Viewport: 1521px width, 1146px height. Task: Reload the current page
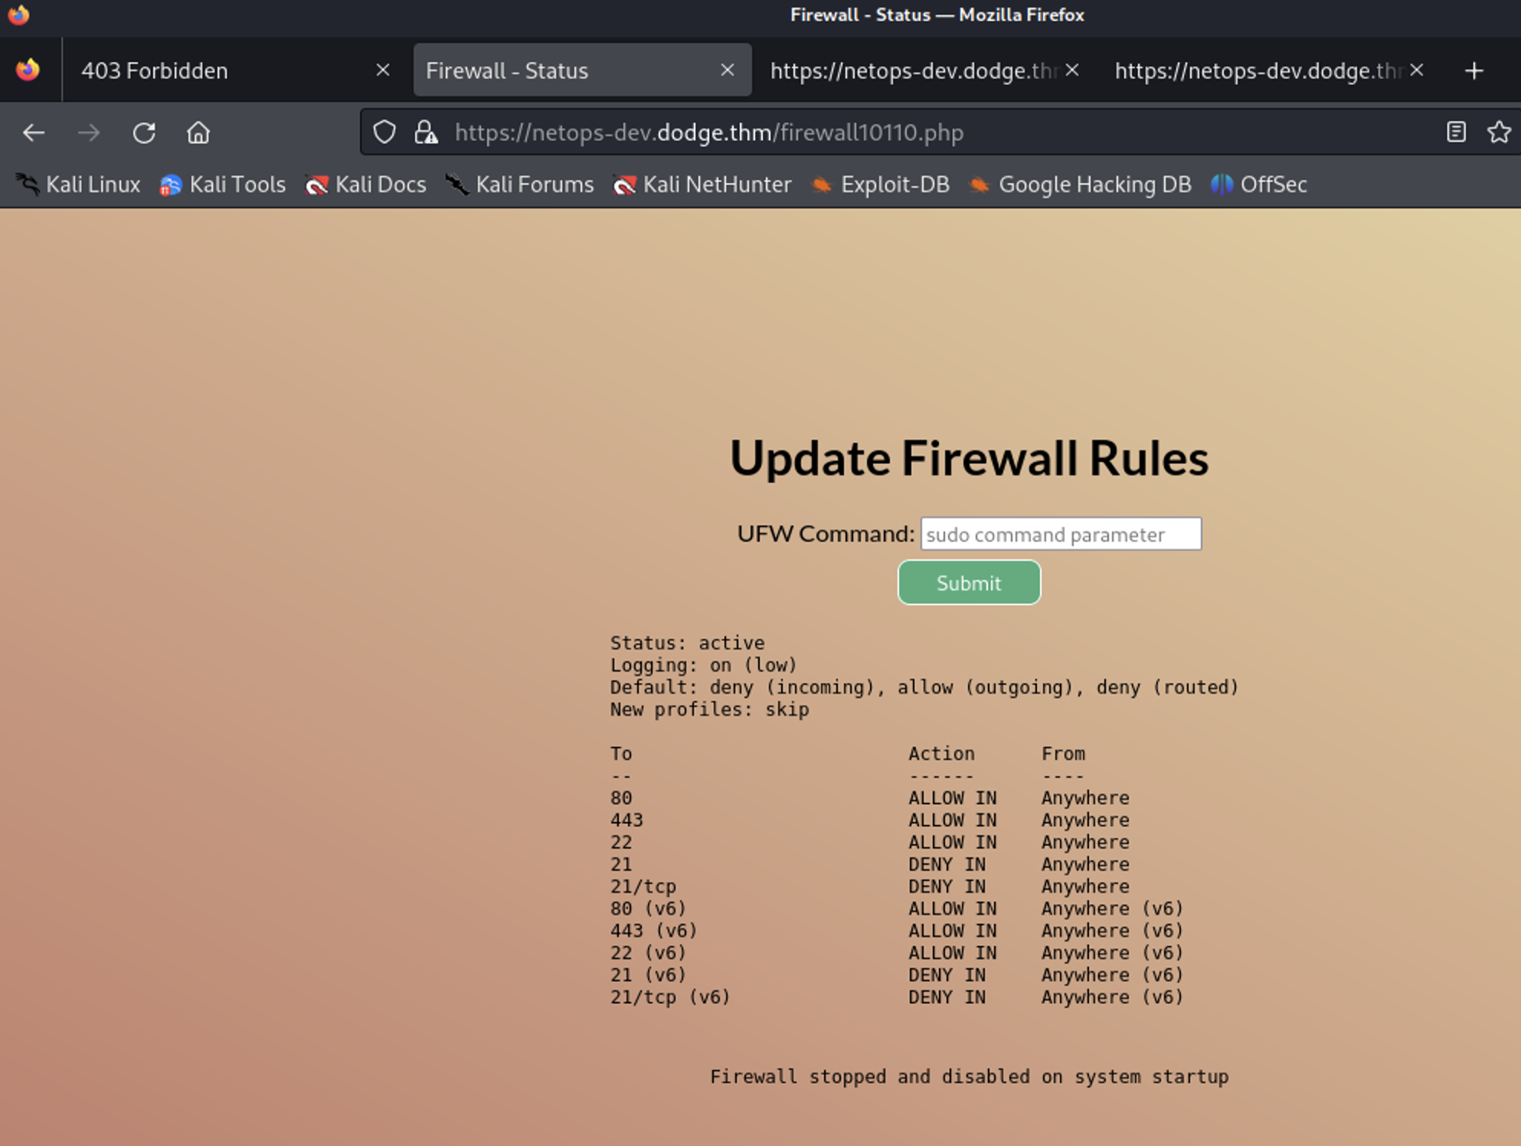[x=144, y=133]
